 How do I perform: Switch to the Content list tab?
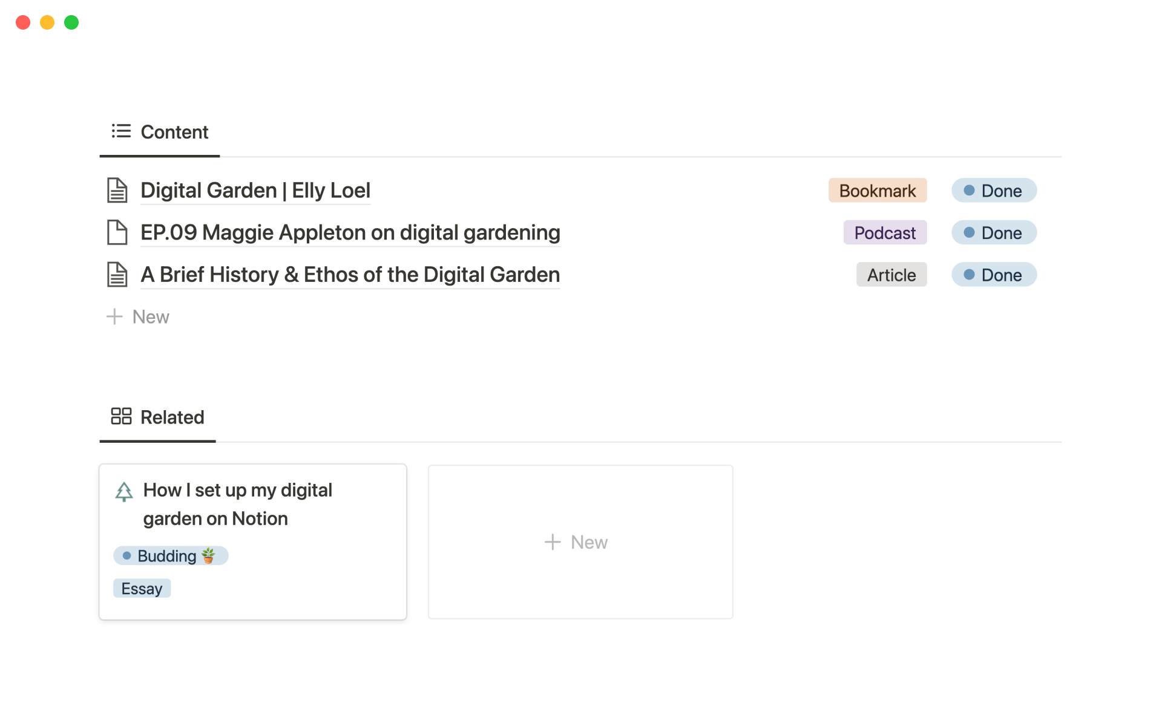160,132
